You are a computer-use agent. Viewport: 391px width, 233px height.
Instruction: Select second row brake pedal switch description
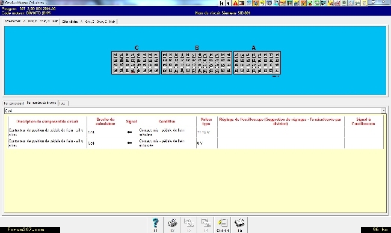47,143
